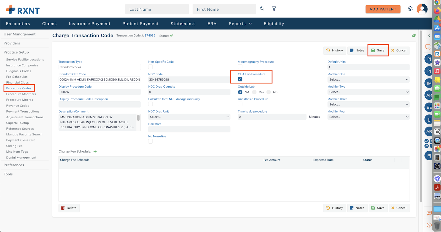Screen dimensions: 441x232
Task: Expand the Reports menu dropdown
Action: tap(240, 24)
